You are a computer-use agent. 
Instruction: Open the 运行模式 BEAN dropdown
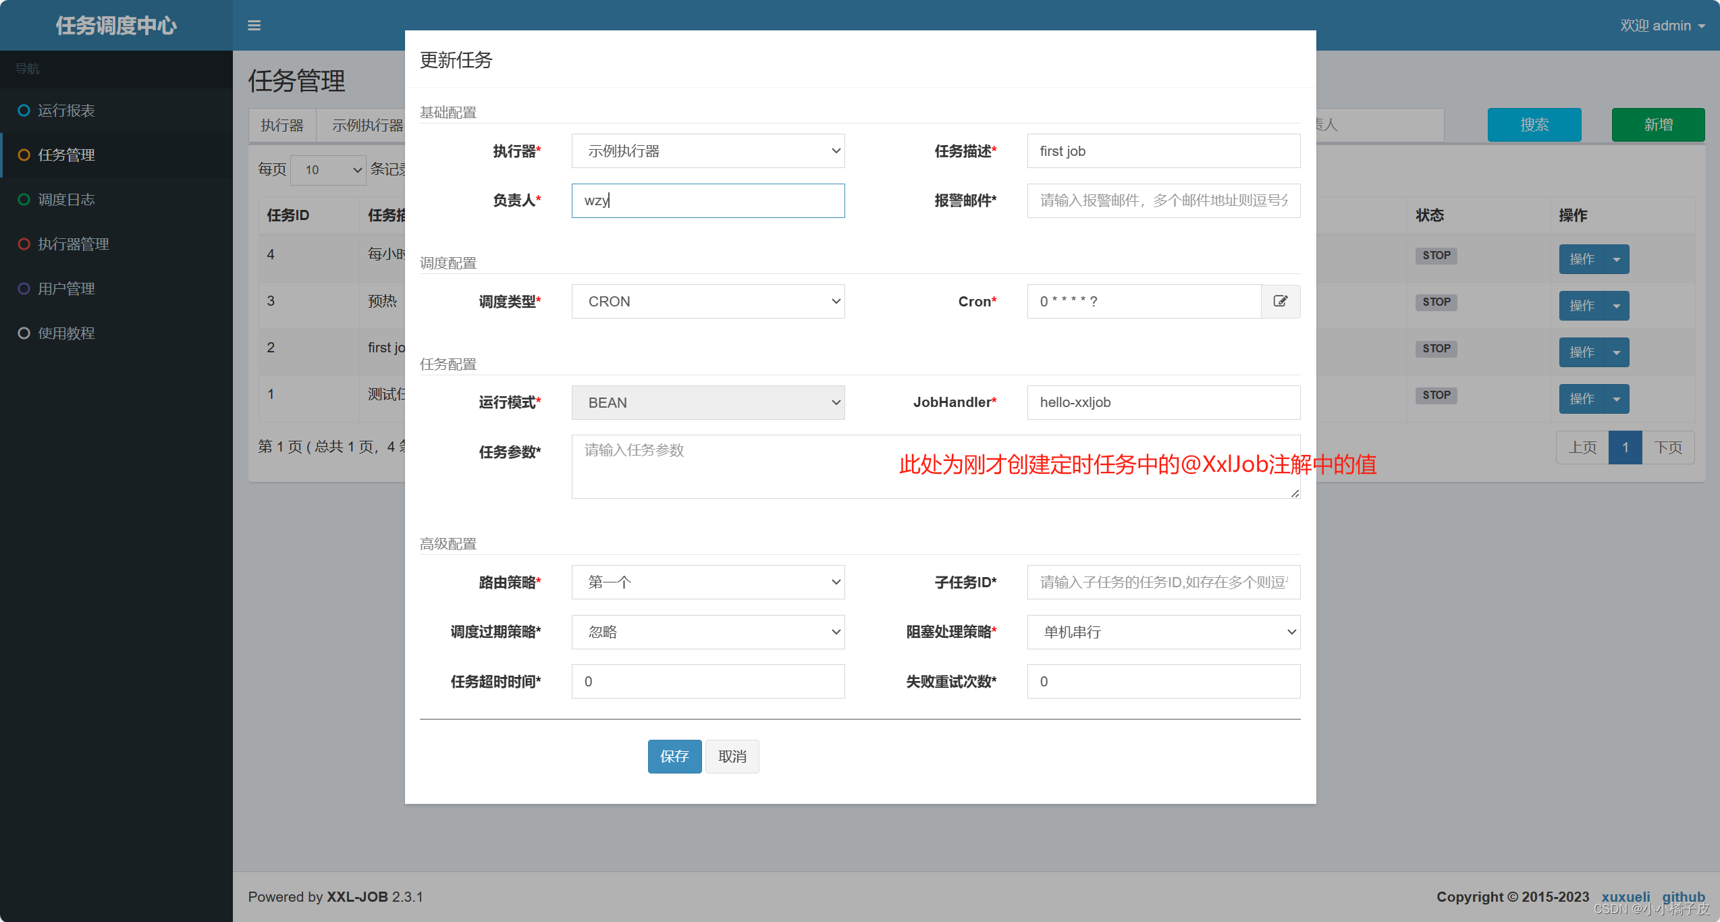(x=707, y=402)
